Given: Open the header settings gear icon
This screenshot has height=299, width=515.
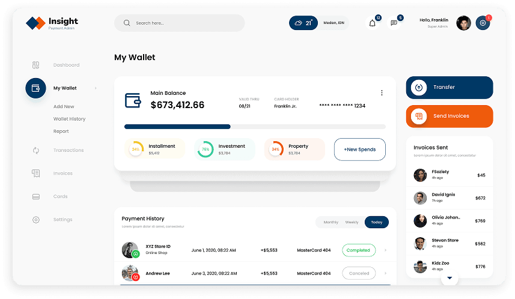Looking at the screenshot, I should point(483,23).
